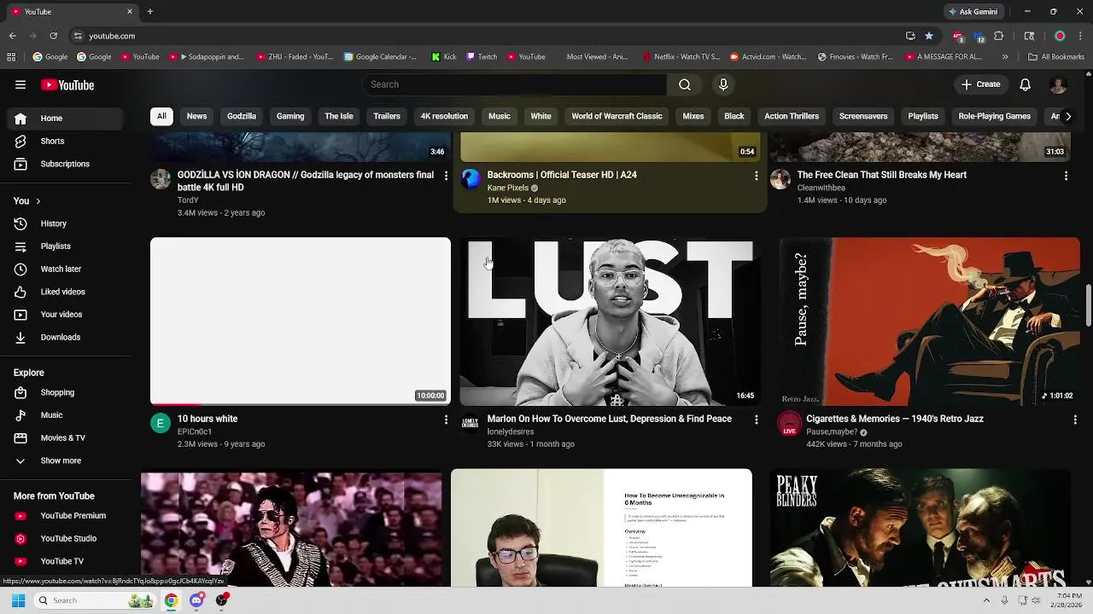Open Watch later in sidebar

[x=65, y=269]
